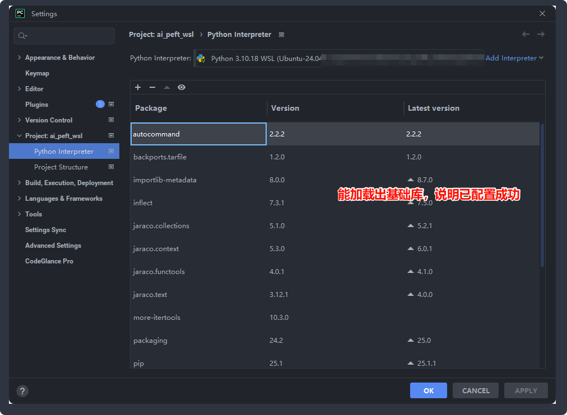Open CodeGlance Pro settings

click(x=49, y=261)
